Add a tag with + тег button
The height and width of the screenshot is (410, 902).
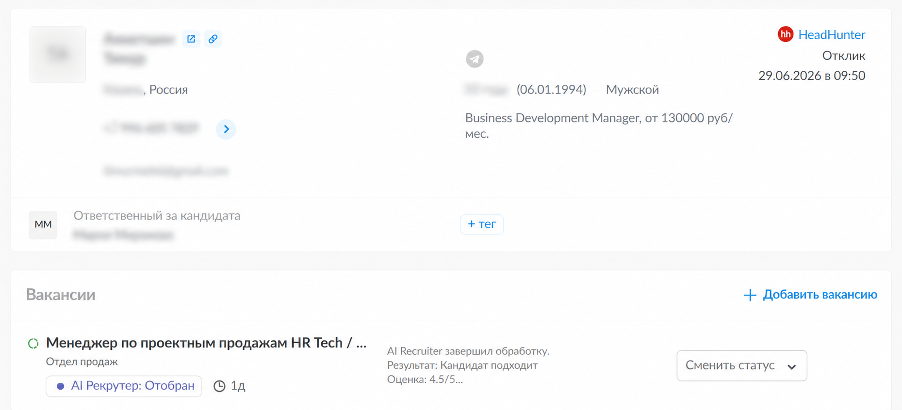coord(482,224)
